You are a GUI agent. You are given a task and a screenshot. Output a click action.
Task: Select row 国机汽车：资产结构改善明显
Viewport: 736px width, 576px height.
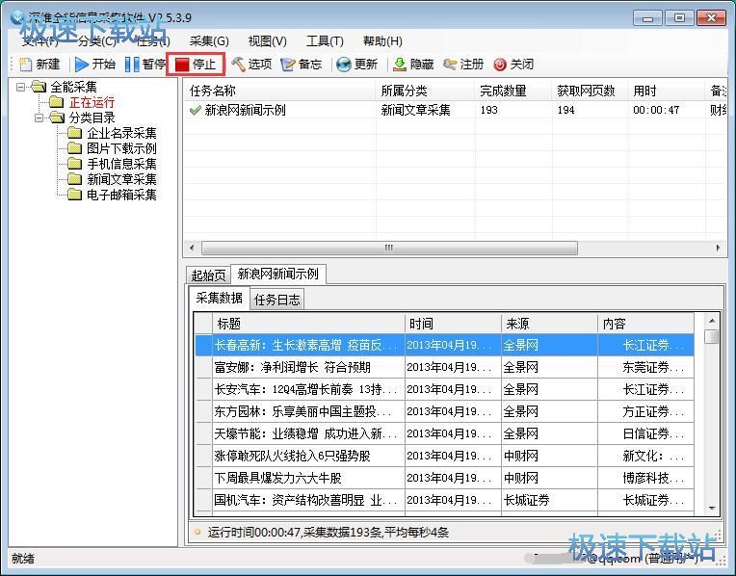pos(444,500)
